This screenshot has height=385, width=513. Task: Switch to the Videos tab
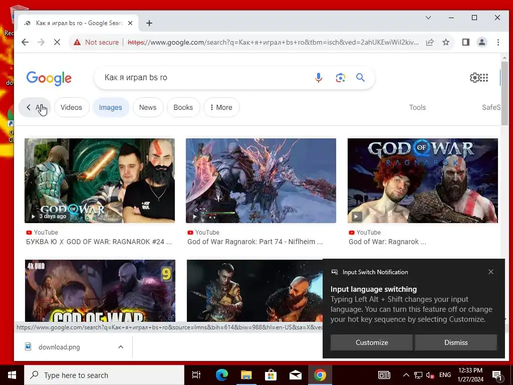coord(71,107)
